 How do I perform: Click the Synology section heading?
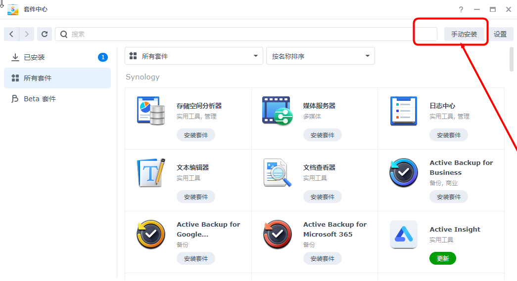142,77
